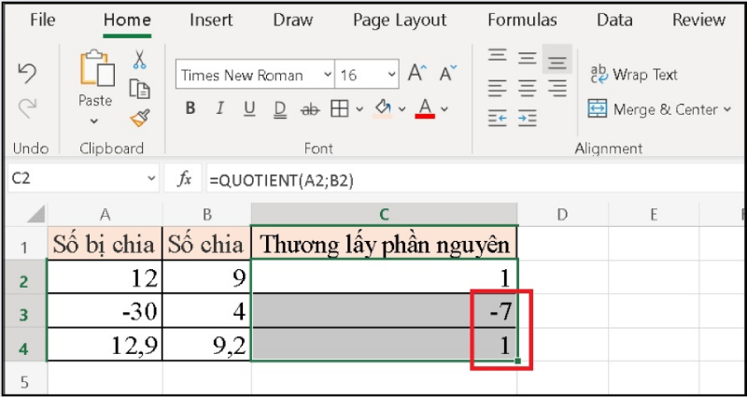747x397 pixels.
Task: Select Middle Align icon
Action: pyautogui.click(x=528, y=59)
